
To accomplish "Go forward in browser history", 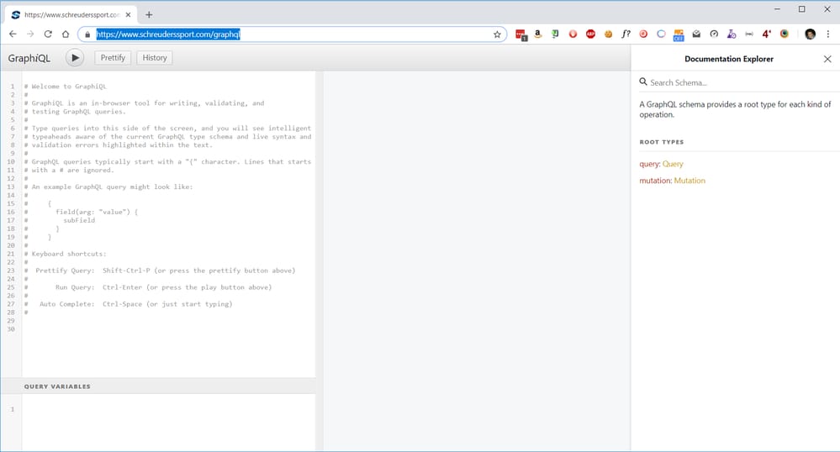I will tap(30, 34).
